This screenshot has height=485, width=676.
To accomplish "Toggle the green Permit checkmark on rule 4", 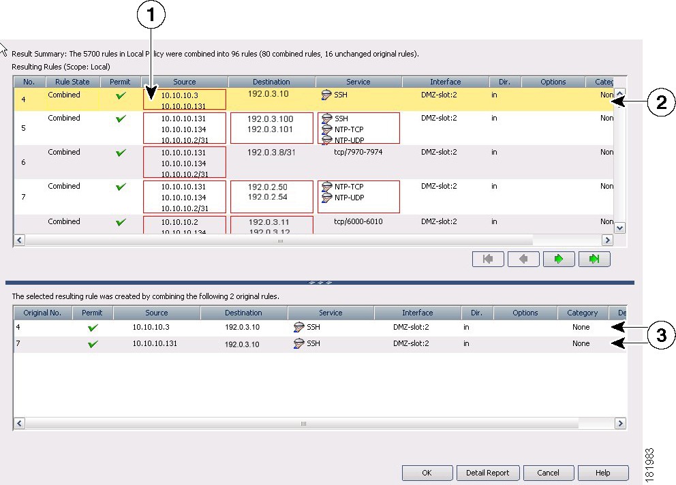I will [121, 95].
